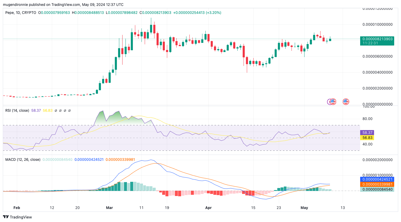Screen dimensions: 401x222
Task: Click the 80.00 RSI axis label
Action: point(368,119)
